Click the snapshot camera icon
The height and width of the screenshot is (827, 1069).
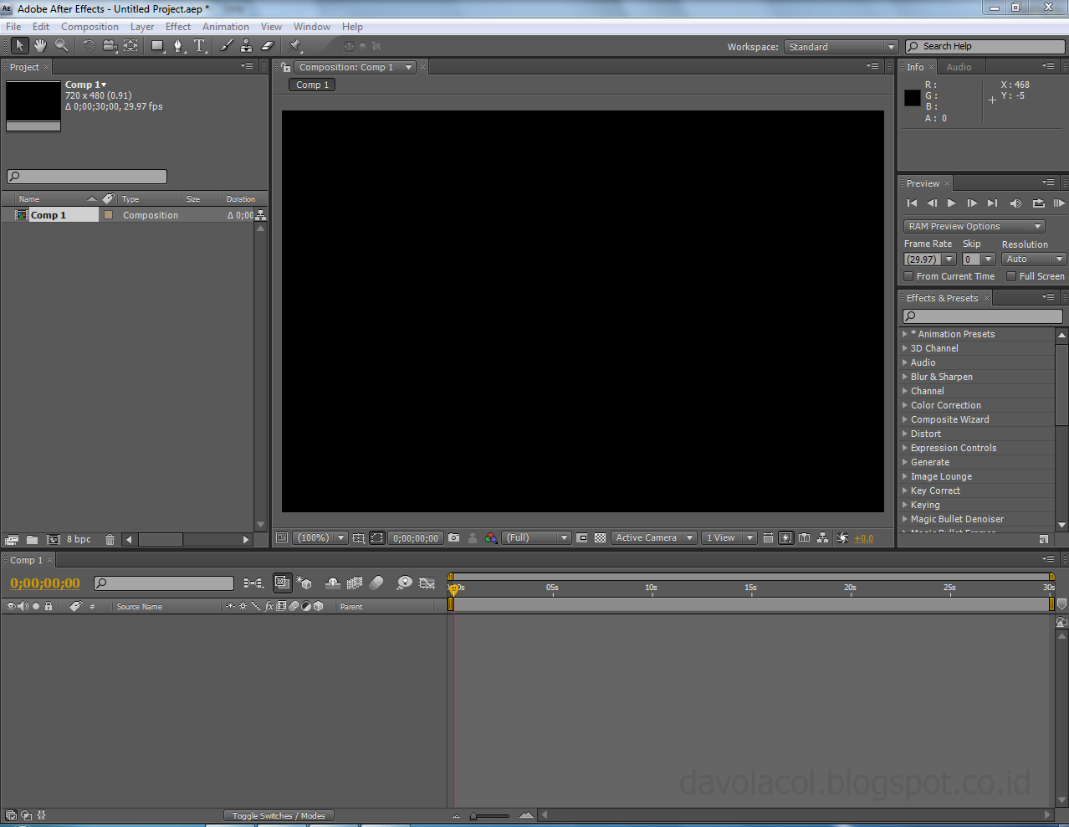(453, 538)
